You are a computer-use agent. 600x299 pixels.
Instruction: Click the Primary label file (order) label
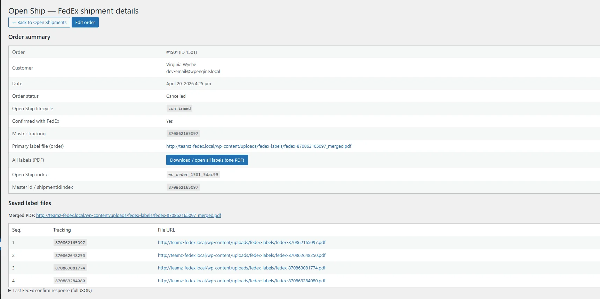click(x=38, y=146)
